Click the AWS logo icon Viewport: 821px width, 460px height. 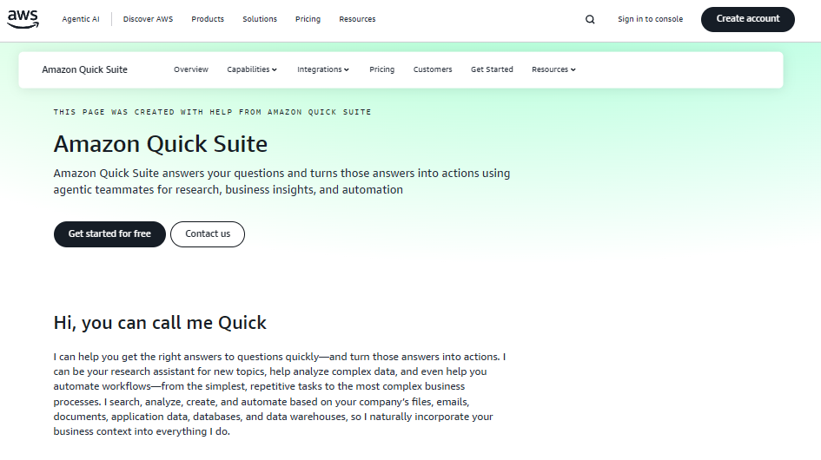[x=23, y=20]
